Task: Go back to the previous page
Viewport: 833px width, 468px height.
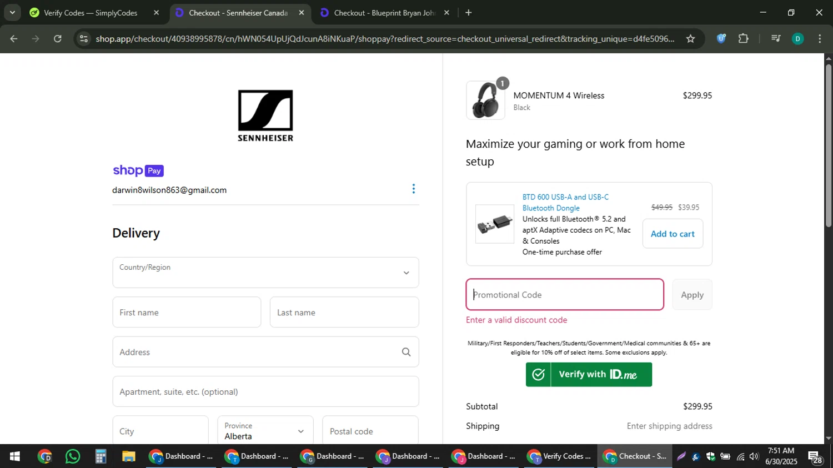Action: 14,39
